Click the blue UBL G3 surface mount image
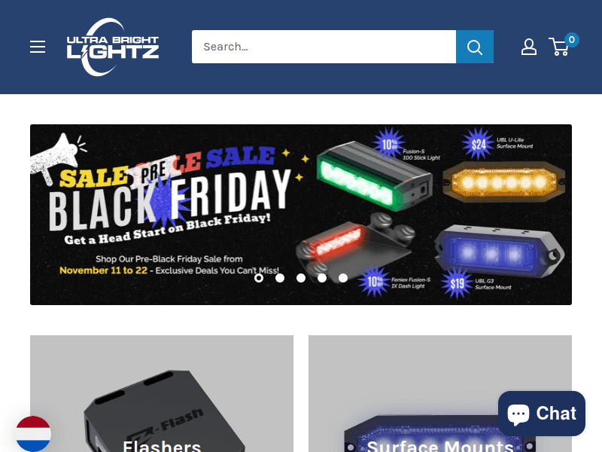The image size is (602, 452). (x=499, y=252)
